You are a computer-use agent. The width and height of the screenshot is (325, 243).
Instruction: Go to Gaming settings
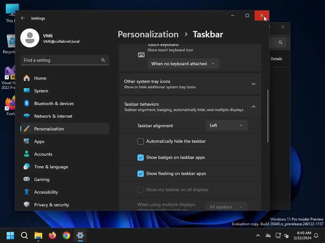pyautogui.click(x=64, y=179)
